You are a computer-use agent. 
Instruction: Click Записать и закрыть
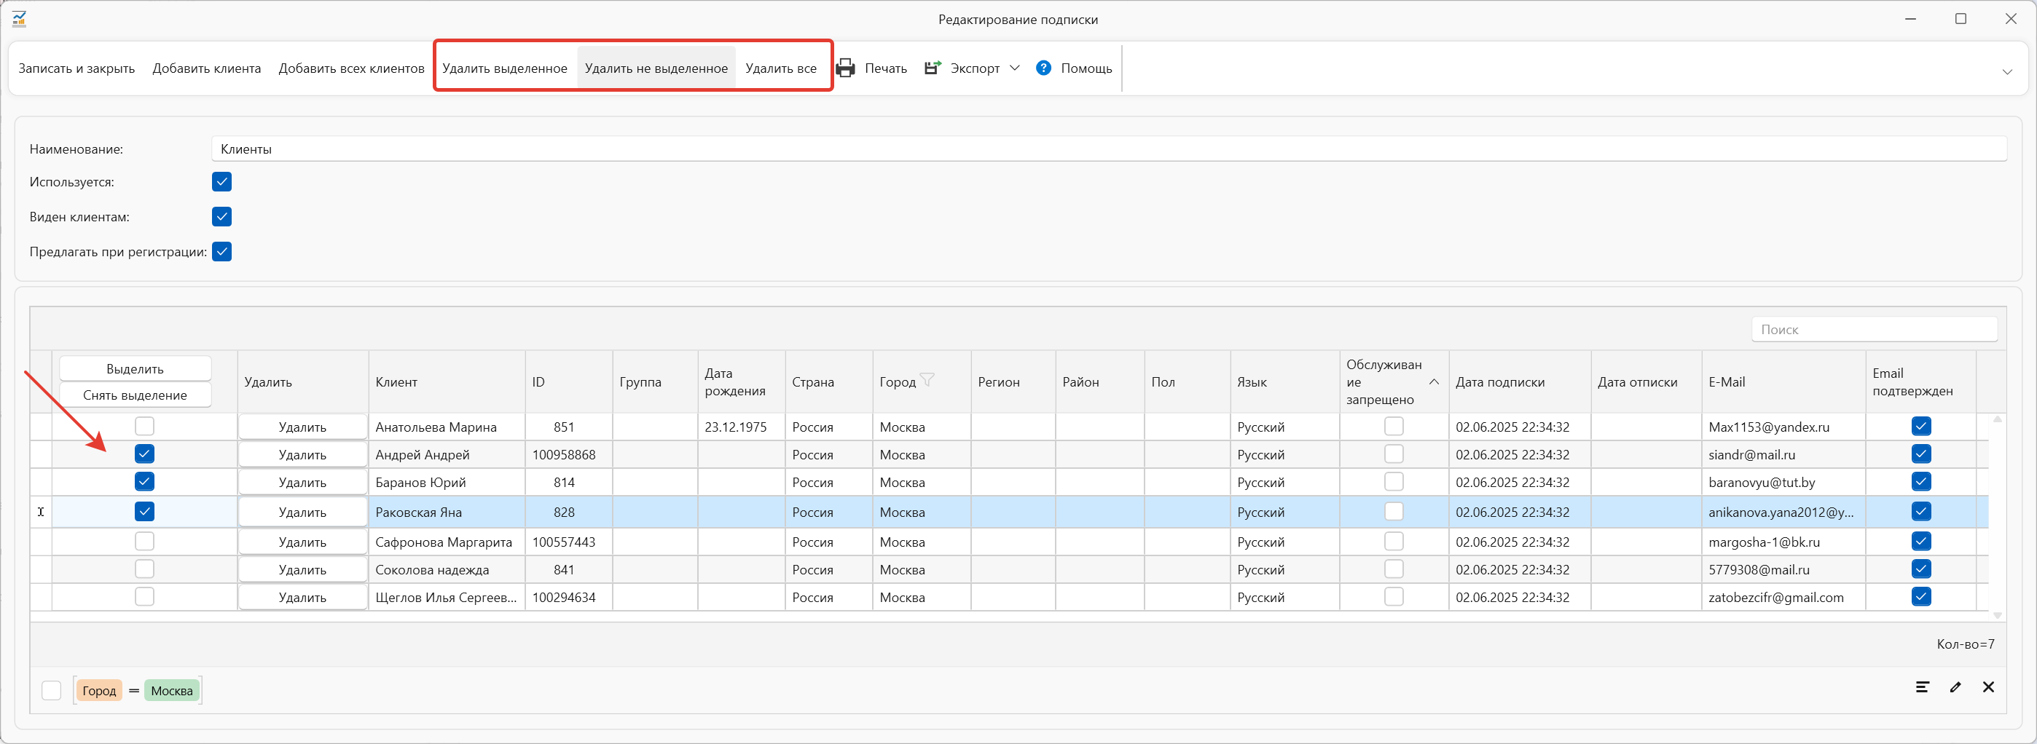(76, 68)
